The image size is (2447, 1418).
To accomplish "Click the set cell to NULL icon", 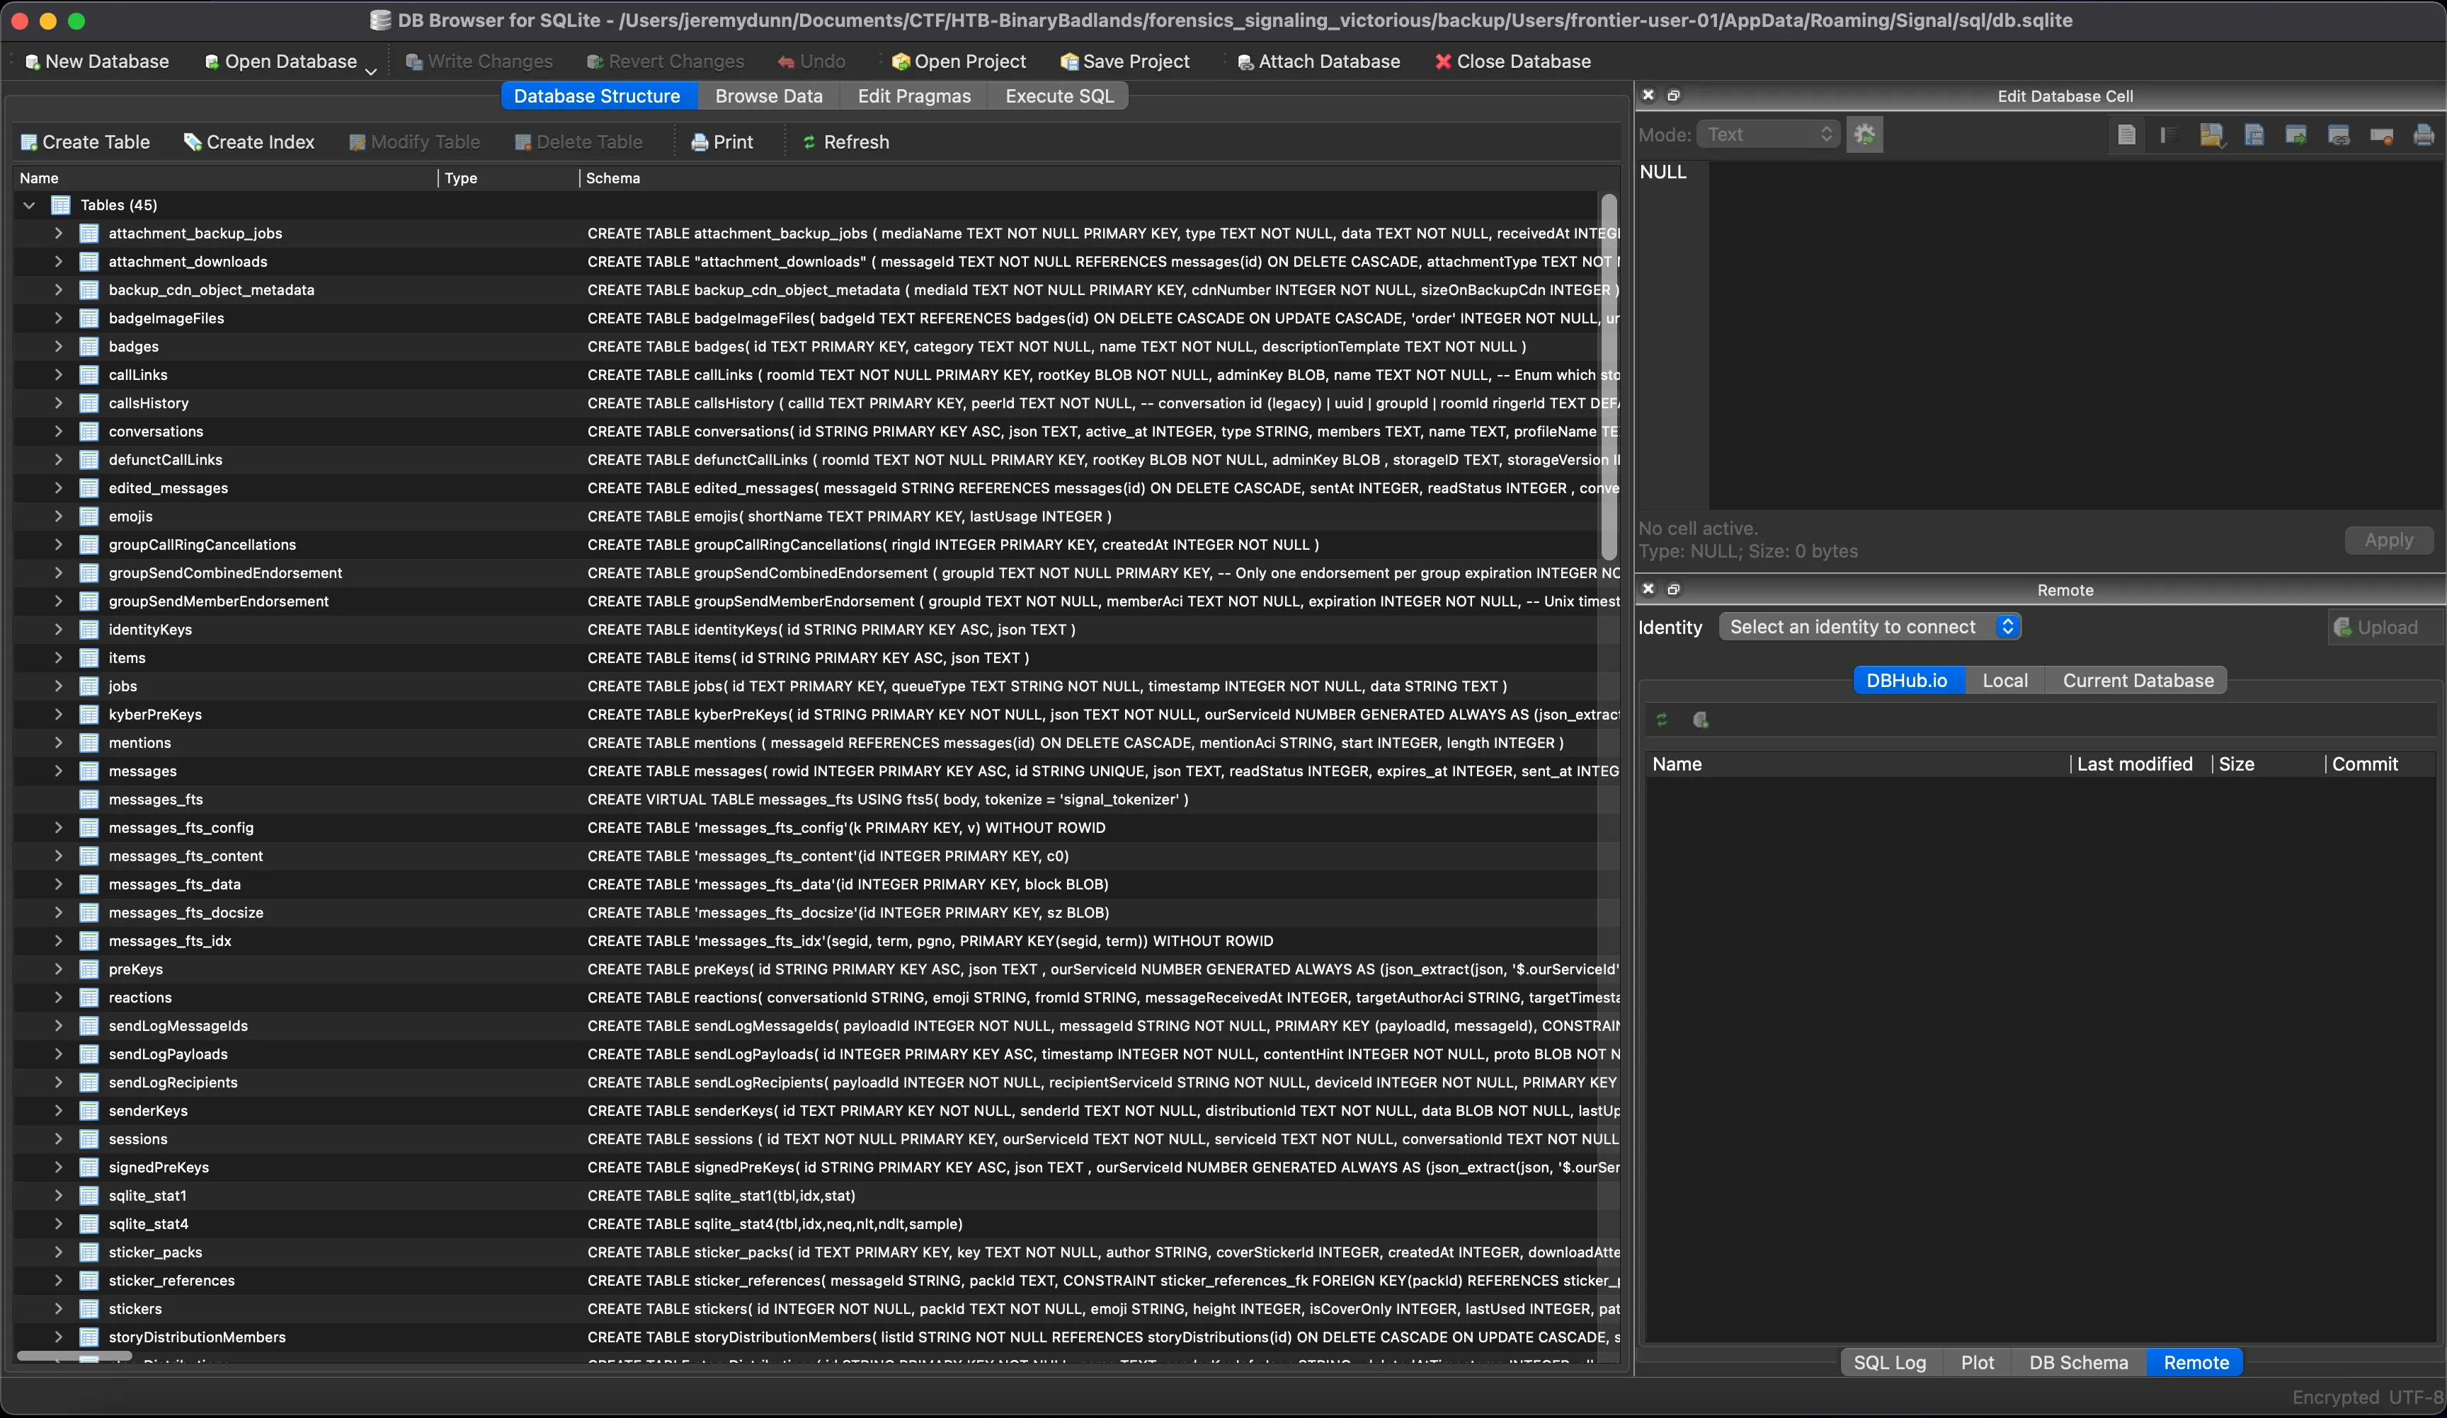I will (2381, 135).
